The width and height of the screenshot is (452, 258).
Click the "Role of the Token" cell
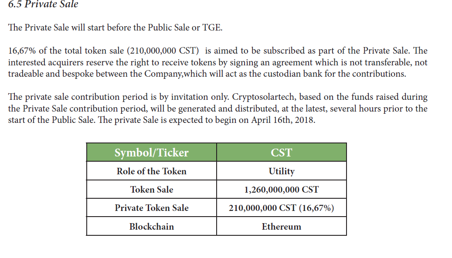(x=151, y=171)
